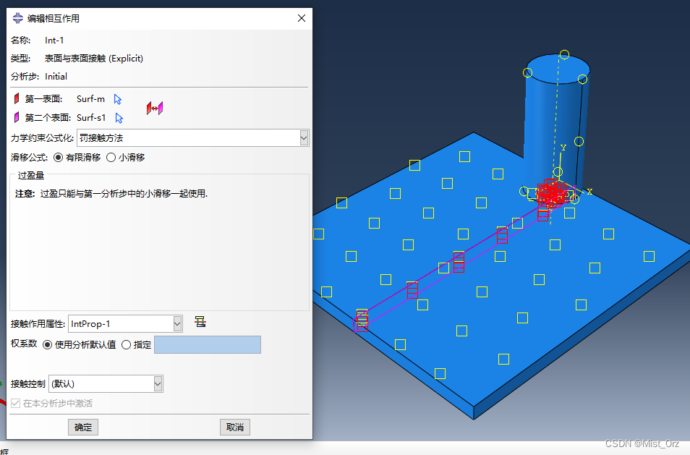Toggle the 在本分析步中激活 checkbox
This screenshot has width=690, height=455.
16,404
